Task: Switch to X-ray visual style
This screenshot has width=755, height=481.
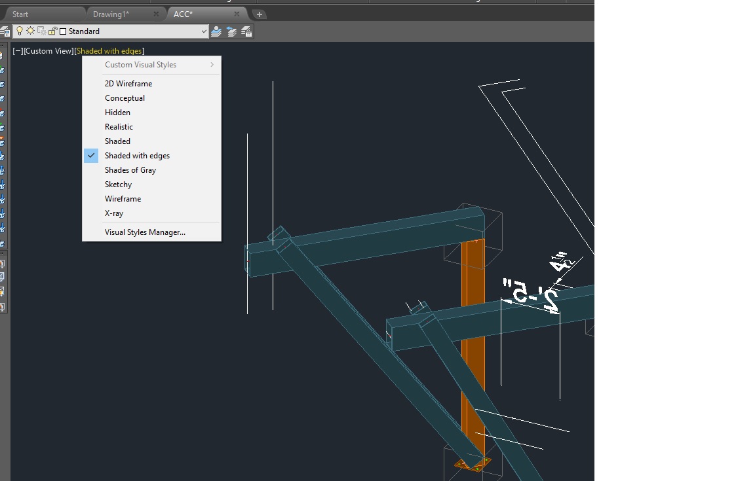Action: tap(151, 213)
